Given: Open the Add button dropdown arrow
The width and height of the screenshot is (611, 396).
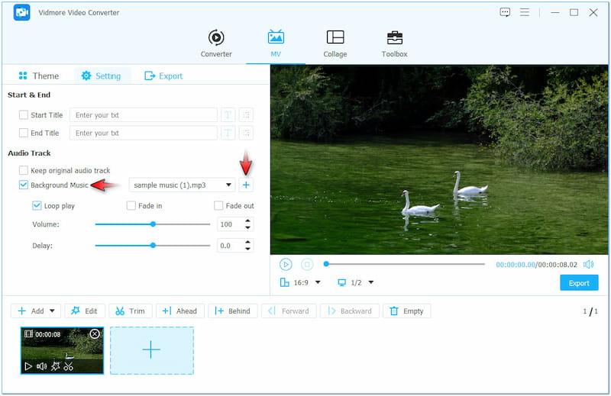Looking at the screenshot, I should click(53, 311).
